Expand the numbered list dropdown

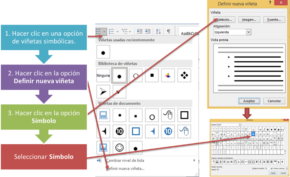pos(117,32)
